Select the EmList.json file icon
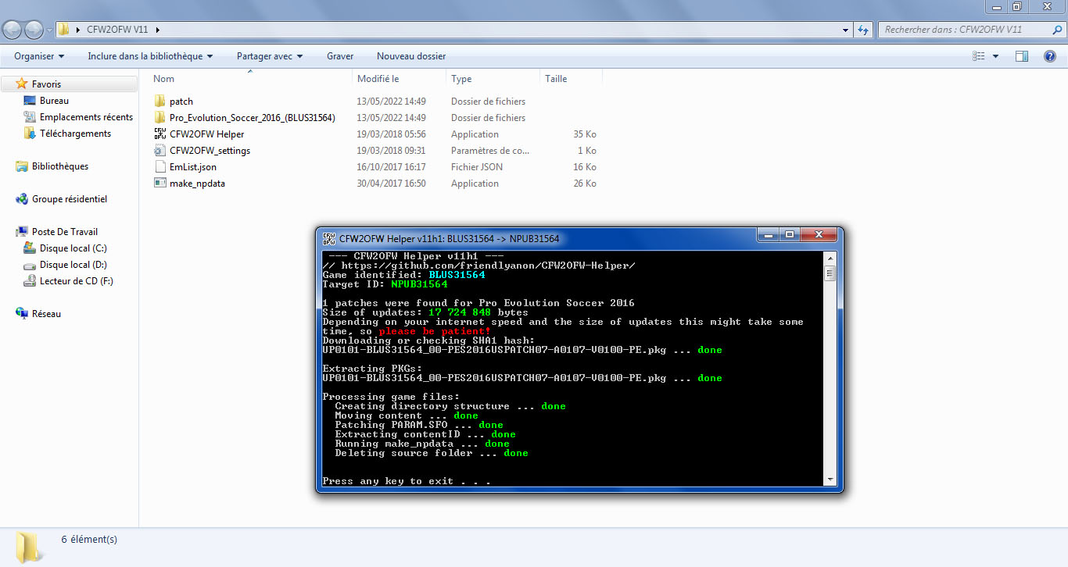1068x567 pixels. pyautogui.click(x=160, y=167)
